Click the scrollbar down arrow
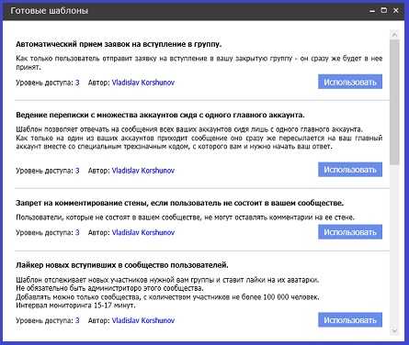 coord(394,330)
